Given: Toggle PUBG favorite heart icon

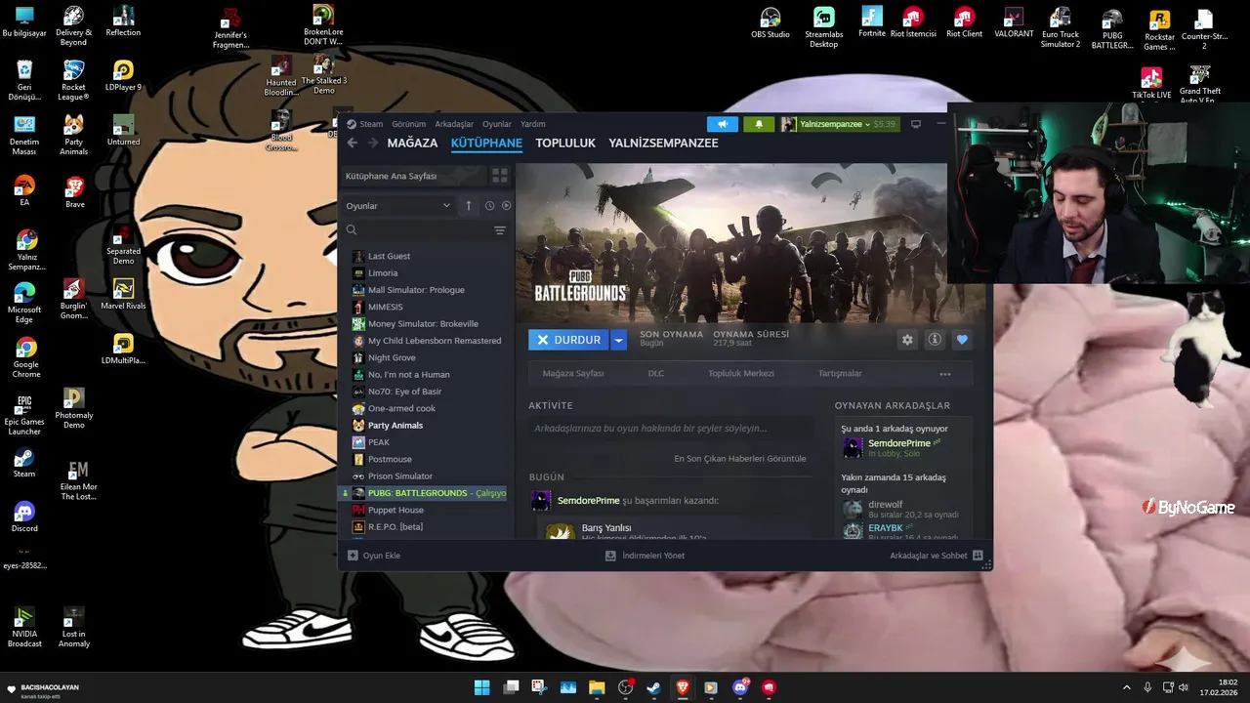Looking at the screenshot, I should click(962, 340).
